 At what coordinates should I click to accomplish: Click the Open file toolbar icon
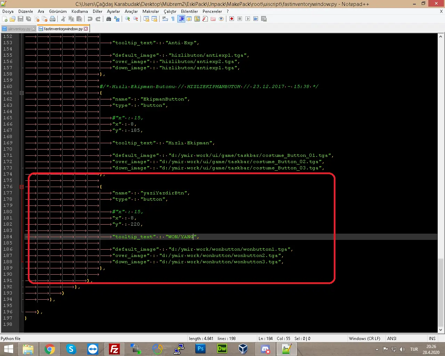(x=13, y=19)
